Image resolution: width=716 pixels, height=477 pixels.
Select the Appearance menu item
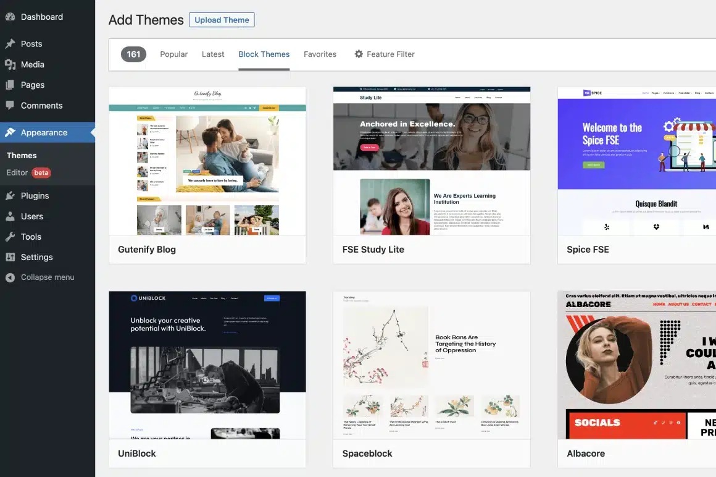click(x=48, y=132)
